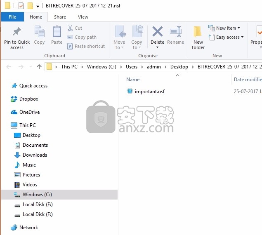Click the Pictures icon in sidebar
Viewport: 262px width, 235px height.
pyautogui.click(x=17, y=175)
